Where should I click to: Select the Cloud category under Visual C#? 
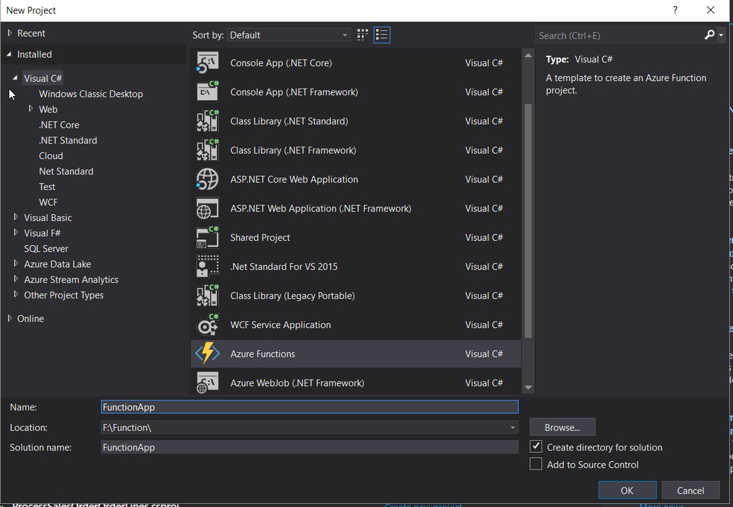50,155
